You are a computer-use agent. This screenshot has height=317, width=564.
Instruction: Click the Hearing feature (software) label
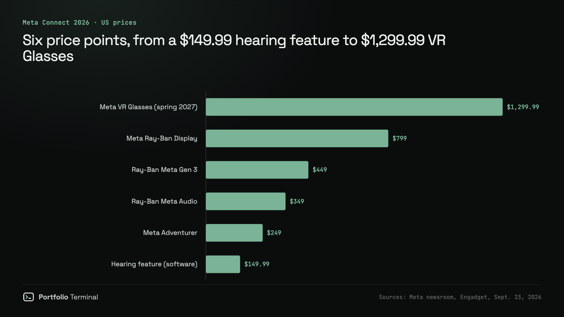point(154,264)
